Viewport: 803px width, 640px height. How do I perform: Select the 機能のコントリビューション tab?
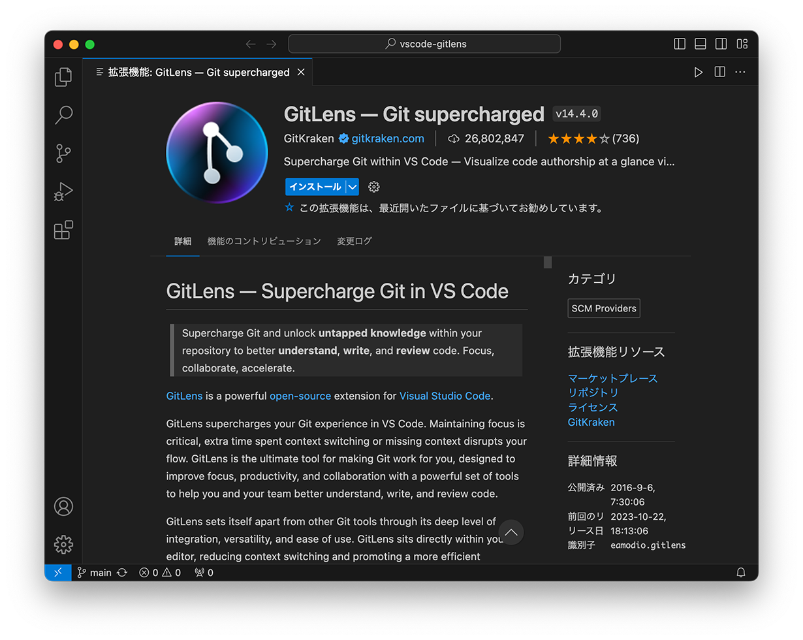[264, 241]
